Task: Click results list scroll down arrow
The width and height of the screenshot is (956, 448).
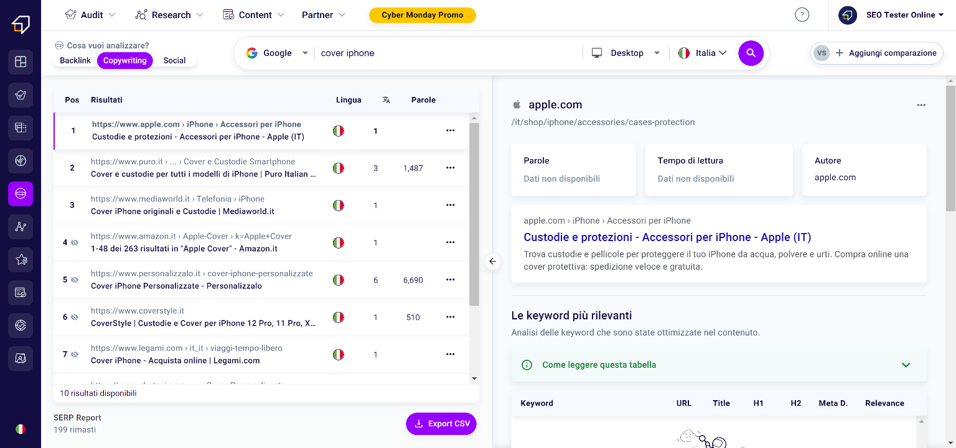Action: point(474,378)
